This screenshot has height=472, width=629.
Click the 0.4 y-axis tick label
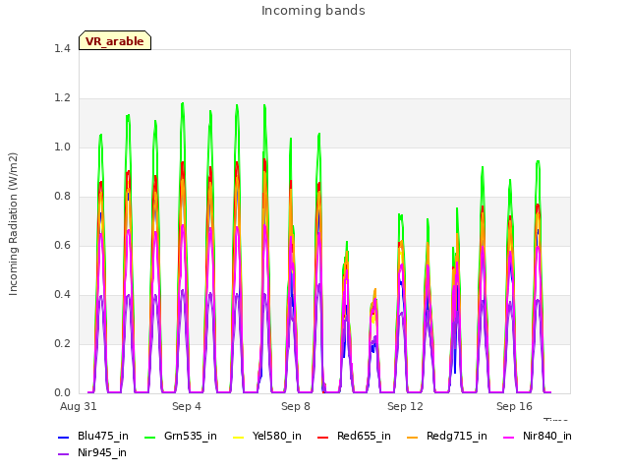(62, 295)
